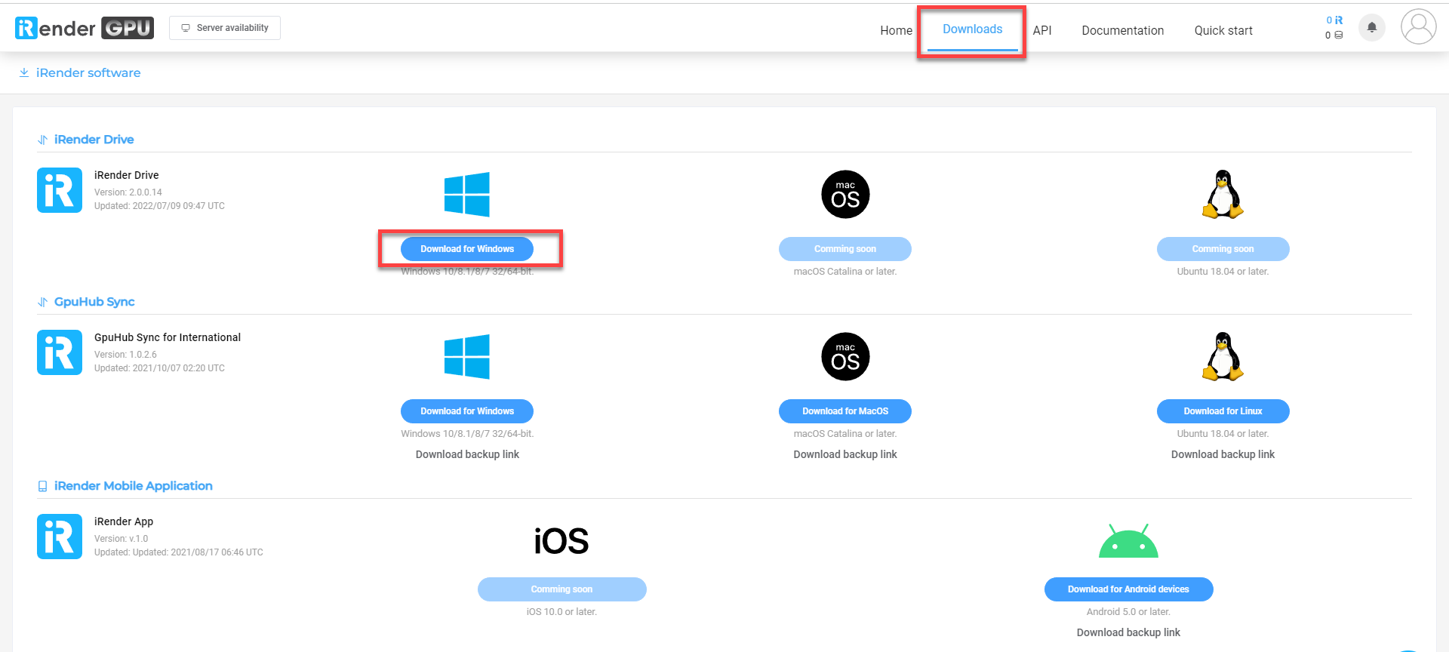Screen dimensions: 1449x652
Task: Click the sort icon beside iRender Drive heading
Action: [x=43, y=140]
